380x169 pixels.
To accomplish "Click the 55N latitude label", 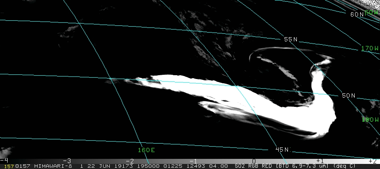I will click(290, 39).
